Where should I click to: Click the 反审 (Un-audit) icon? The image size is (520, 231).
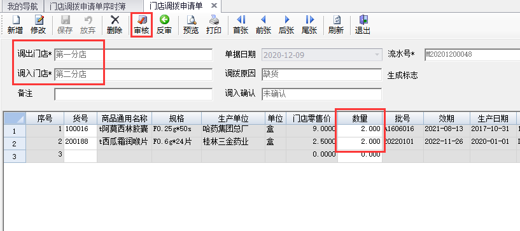point(164,25)
